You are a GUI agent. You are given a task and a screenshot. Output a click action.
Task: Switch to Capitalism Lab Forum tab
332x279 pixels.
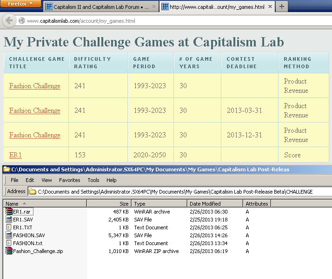[x=101, y=7]
